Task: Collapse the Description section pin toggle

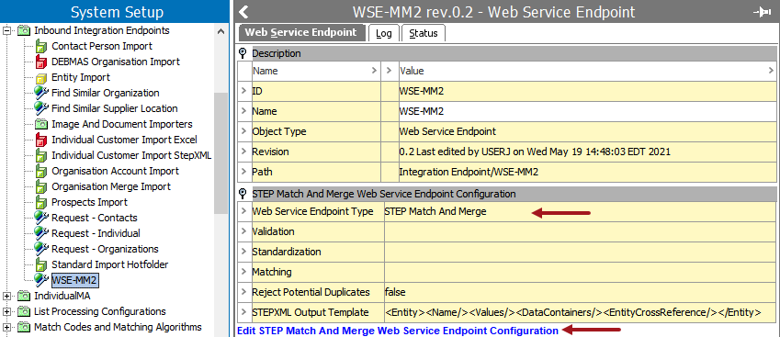Action: (x=243, y=53)
